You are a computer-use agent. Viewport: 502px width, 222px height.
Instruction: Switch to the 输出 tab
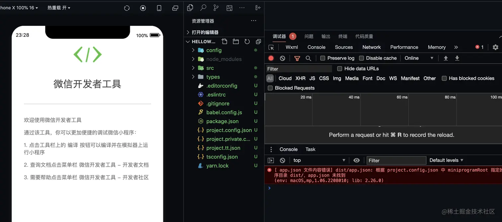tap(326, 37)
